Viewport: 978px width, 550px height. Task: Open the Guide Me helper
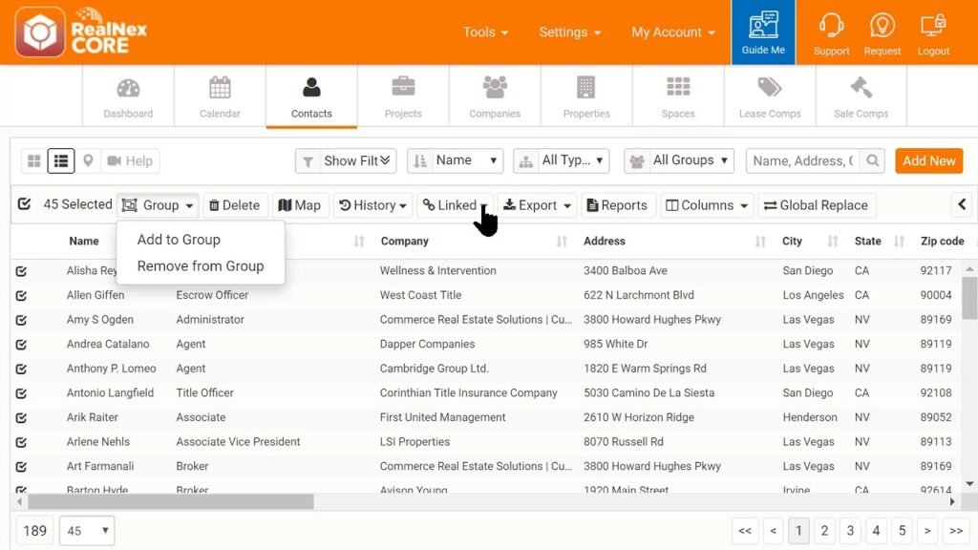click(x=763, y=32)
